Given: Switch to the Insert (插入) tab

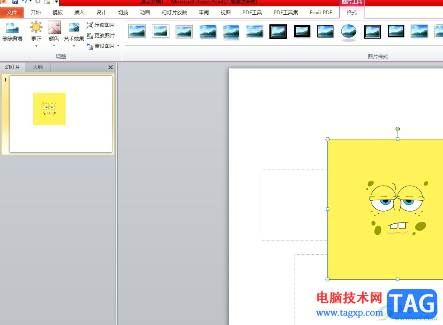Looking at the screenshot, I should 79,13.
